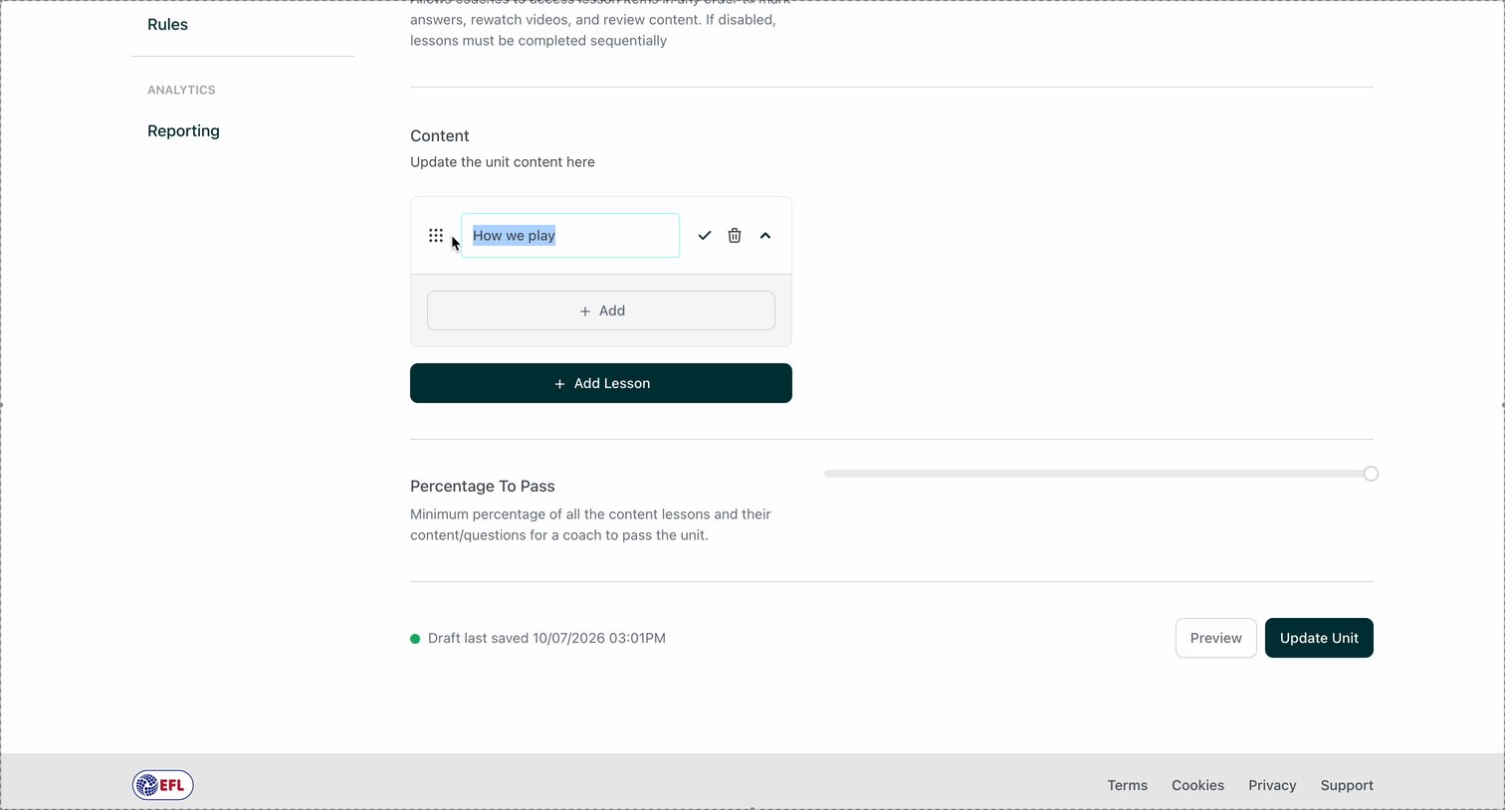Screen dimensions: 1505x810
Task: Add content inside the lesson
Action: coord(601,310)
